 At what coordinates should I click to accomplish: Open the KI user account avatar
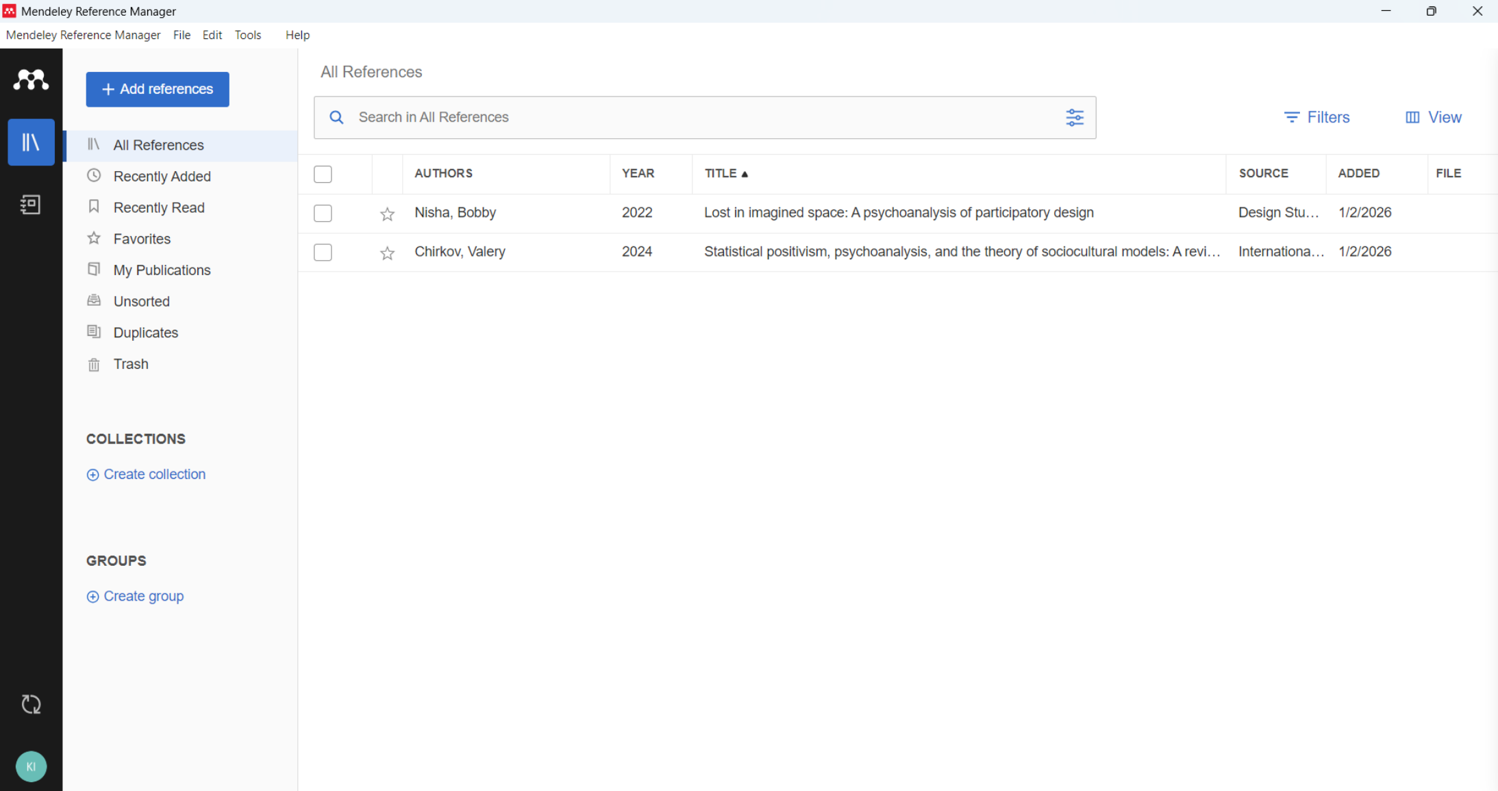pyautogui.click(x=31, y=766)
